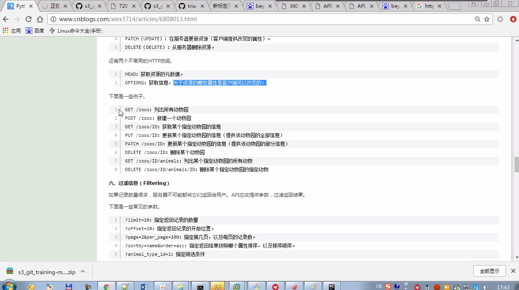Click the highlighted text 关于资源的哪些属性是客户端可以改变的

(219, 83)
